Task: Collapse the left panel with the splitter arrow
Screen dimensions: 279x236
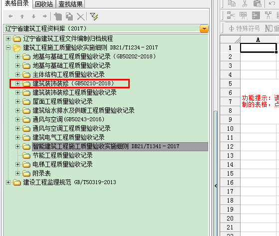Action: click(216, 186)
